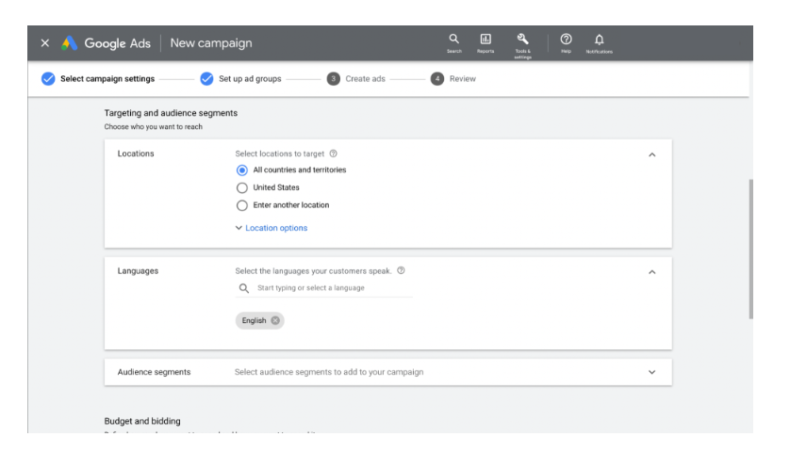Expand the Audience segments section chevron
Image resolution: width=790 pixels, height=469 pixels.
652,372
